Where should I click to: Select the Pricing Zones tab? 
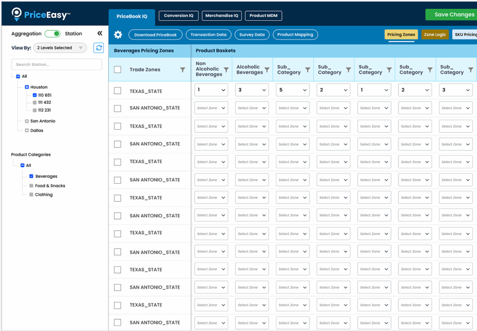point(401,34)
